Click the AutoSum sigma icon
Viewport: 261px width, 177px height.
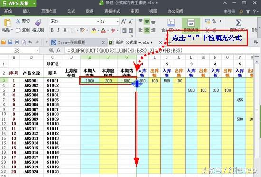coord(238,22)
